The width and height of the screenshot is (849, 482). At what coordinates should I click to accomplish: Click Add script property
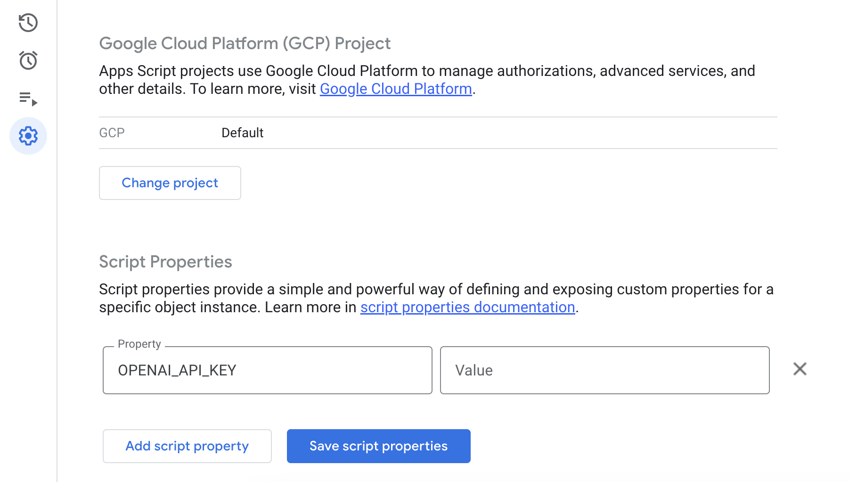pos(187,446)
